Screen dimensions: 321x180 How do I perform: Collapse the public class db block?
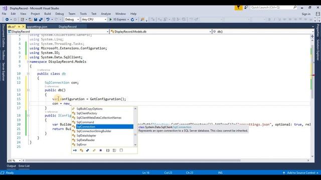(28, 73)
